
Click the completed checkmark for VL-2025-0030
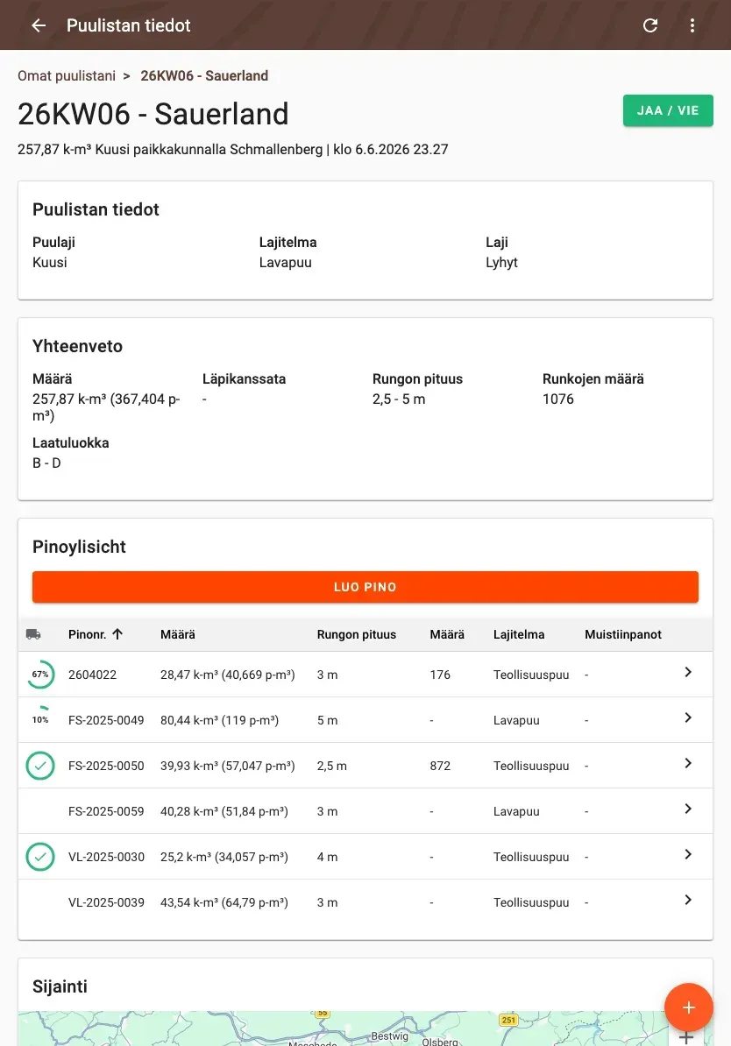click(40, 857)
